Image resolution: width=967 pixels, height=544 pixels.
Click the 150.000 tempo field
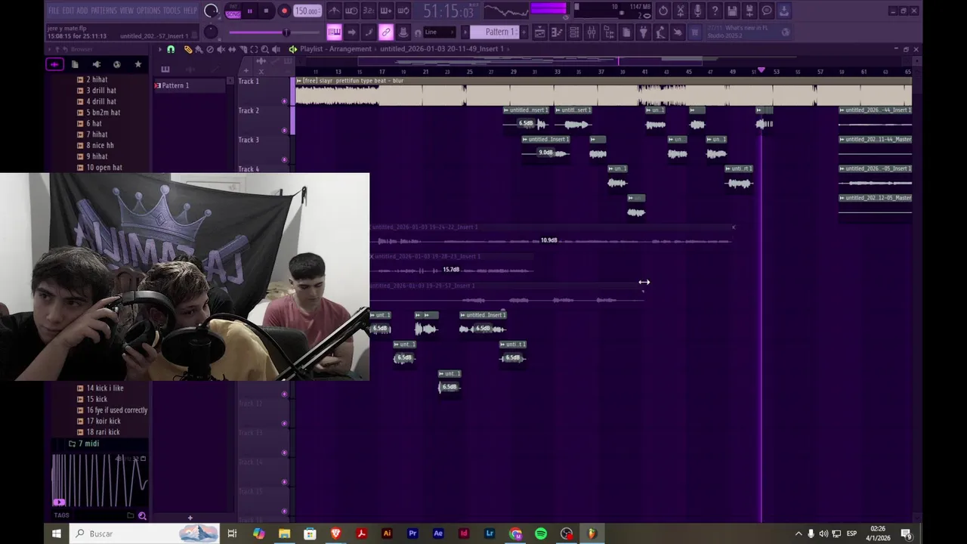307,11
